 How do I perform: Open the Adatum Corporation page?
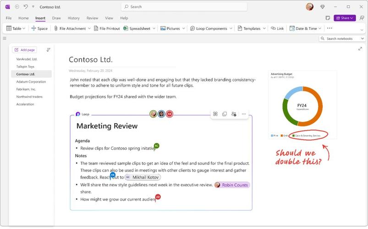point(32,82)
